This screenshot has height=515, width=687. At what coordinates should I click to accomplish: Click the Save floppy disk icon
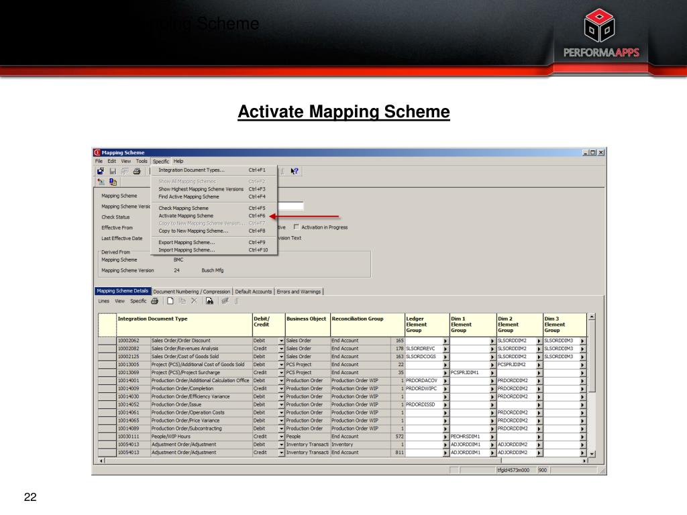coord(113,171)
